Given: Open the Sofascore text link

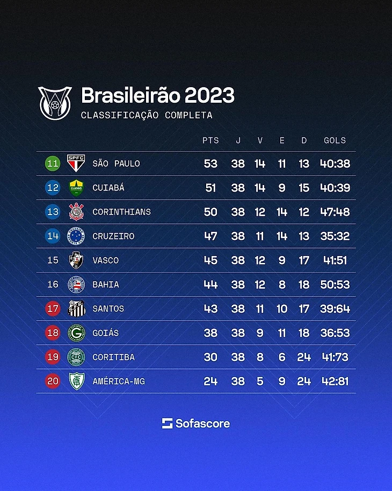Looking at the screenshot, I should point(202,423).
